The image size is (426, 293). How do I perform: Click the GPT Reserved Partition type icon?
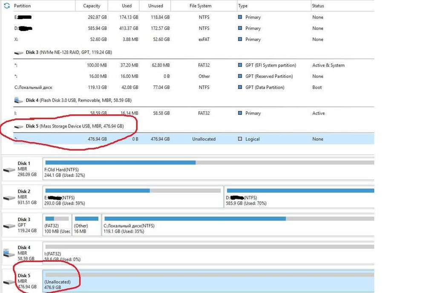pos(240,76)
